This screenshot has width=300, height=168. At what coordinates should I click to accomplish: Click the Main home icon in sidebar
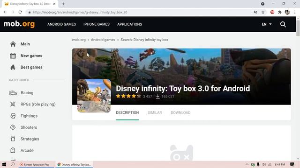13,44
